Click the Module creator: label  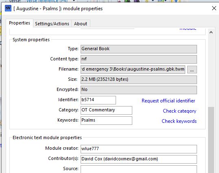[x=62, y=148]
